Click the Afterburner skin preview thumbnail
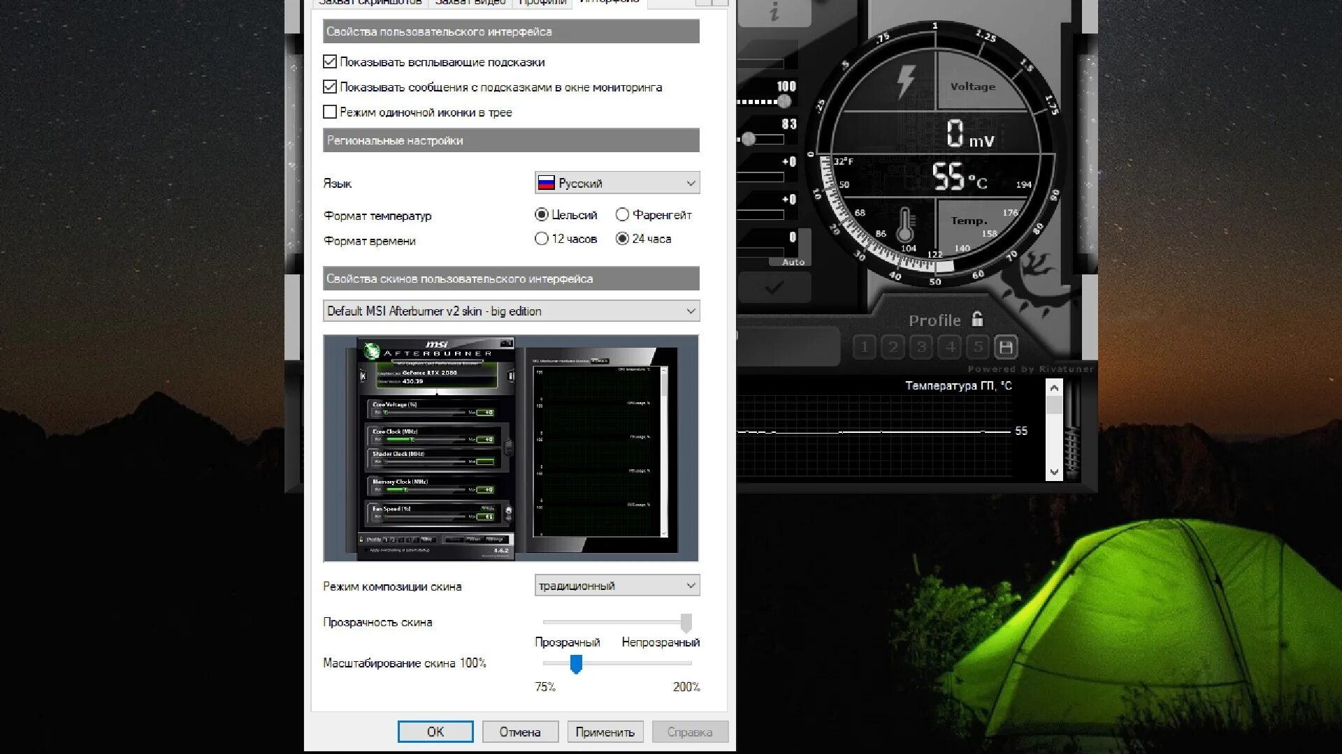1342x754 pixels. tap(511, 448)
